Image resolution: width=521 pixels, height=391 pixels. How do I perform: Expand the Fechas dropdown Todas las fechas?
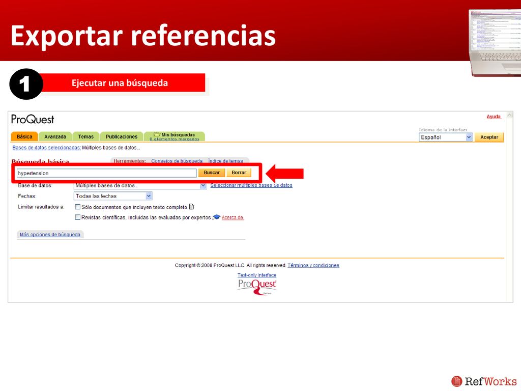(112, 196)
